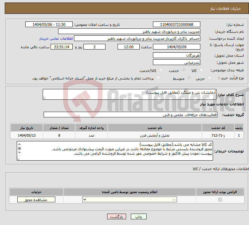Click the اعلام وضعیت مجوز توسط تامین کننده header
The height and width of the screenshot is (225, 249).
(130, 192)
